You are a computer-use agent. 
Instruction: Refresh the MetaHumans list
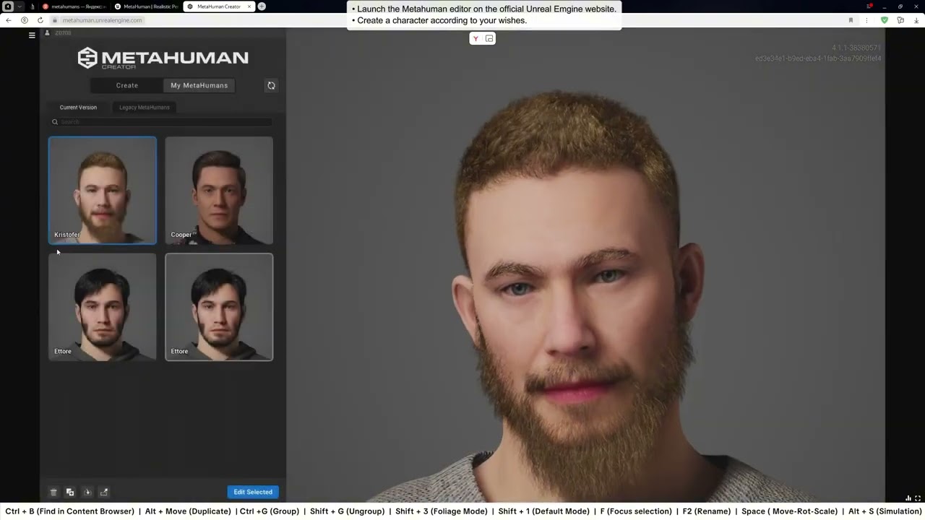pyautogui.click(x=271, y=85)
